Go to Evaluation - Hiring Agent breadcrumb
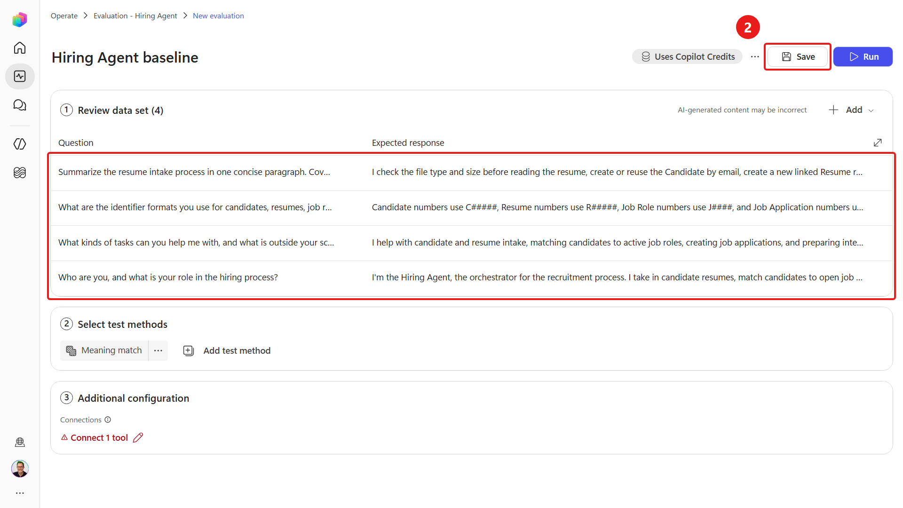Image resolution: width=903 pixels, height=508 pixels. (x=135, y=16)
